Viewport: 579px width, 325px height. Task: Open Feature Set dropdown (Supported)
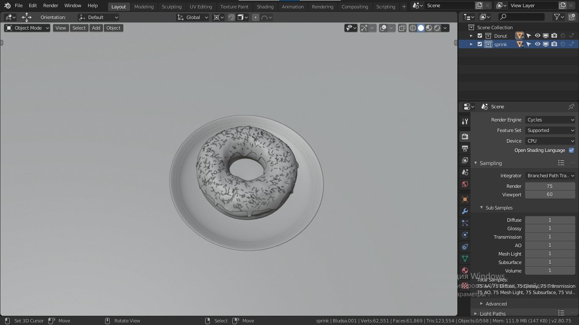coord(550,130)
